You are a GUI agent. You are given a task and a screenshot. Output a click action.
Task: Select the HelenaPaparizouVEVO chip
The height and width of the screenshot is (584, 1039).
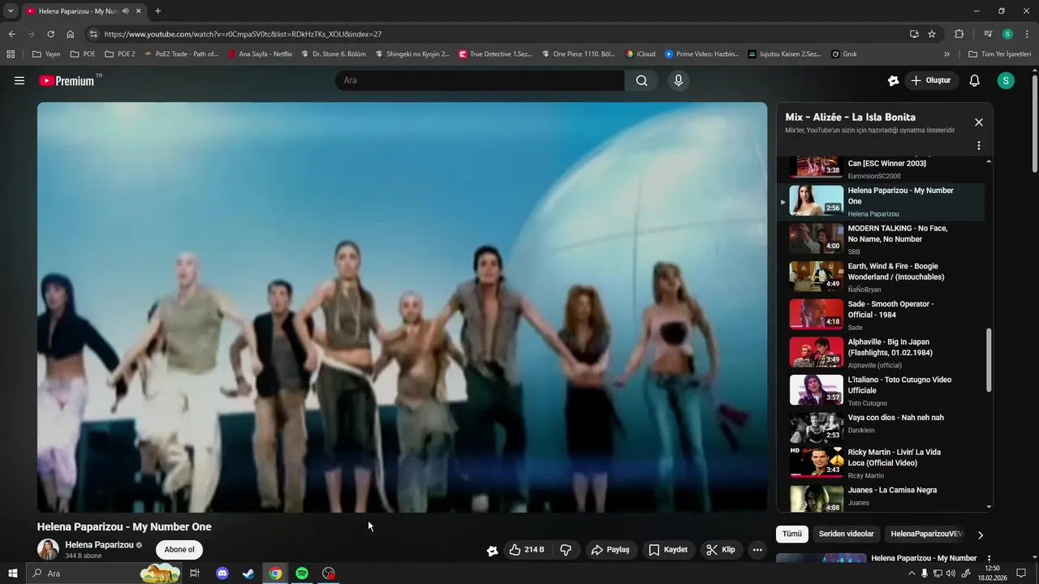[926, 534]
